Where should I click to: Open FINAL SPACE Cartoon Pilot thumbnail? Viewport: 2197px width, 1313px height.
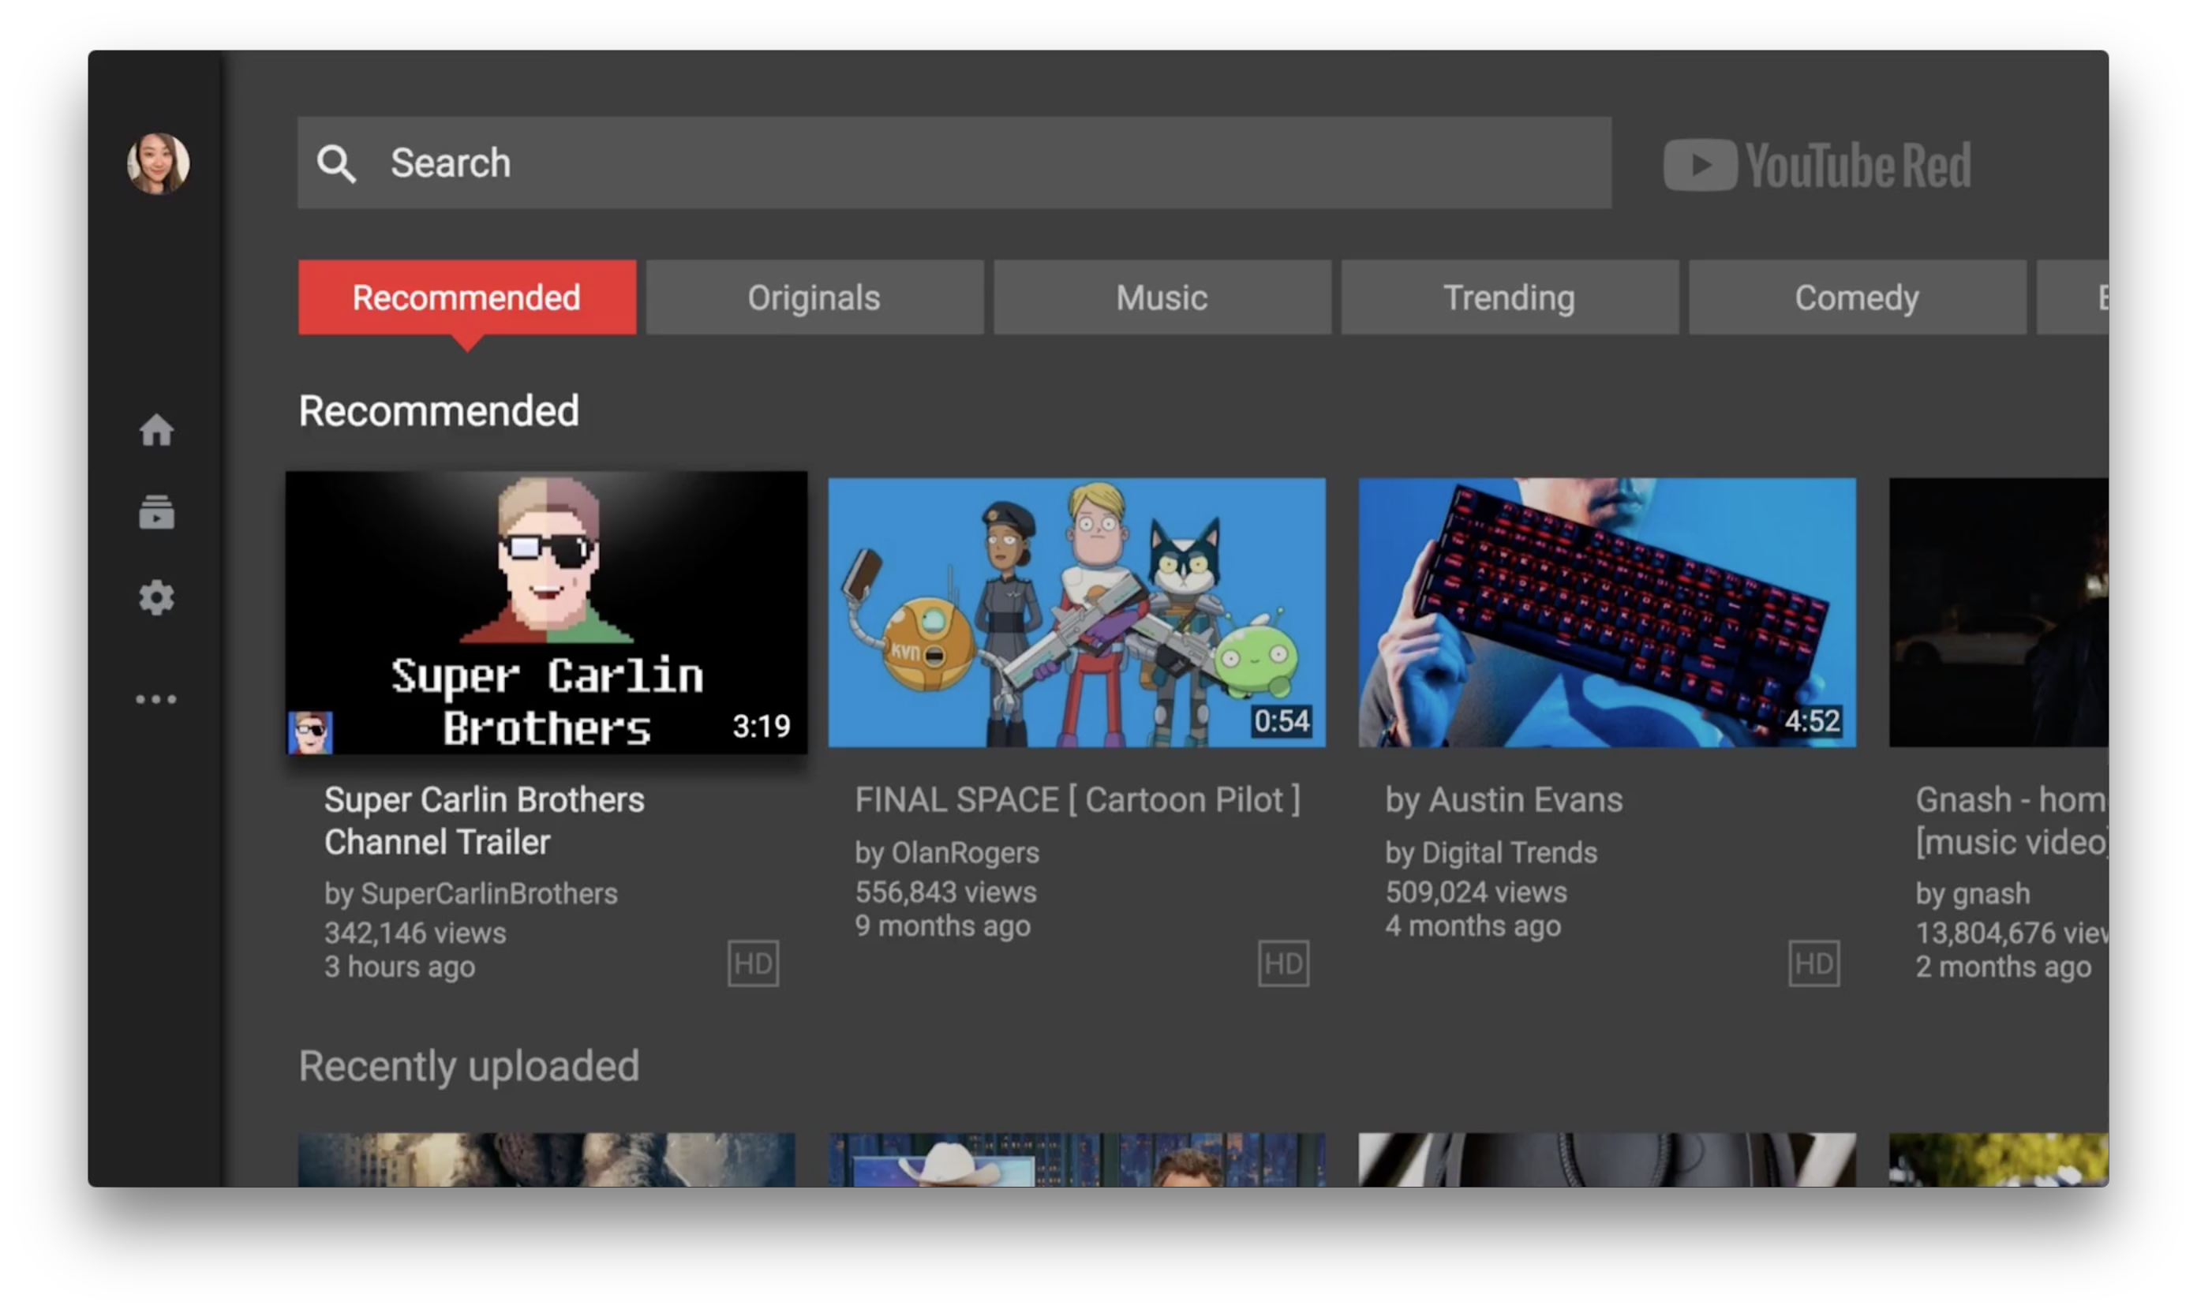(x=1076, y=612)
